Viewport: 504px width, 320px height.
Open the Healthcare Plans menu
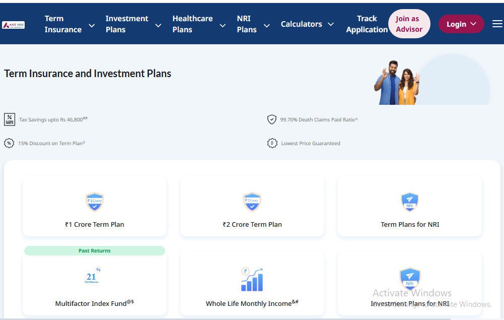[x=192, y=24]
